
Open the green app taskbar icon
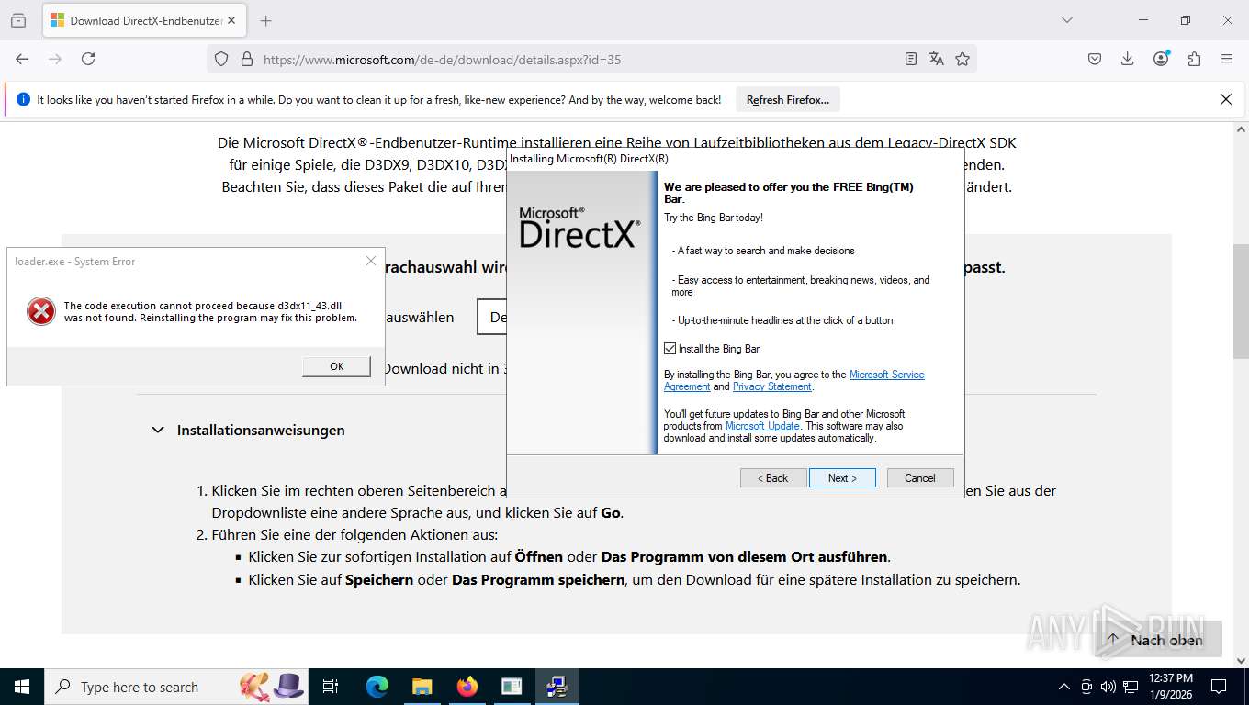512,687
